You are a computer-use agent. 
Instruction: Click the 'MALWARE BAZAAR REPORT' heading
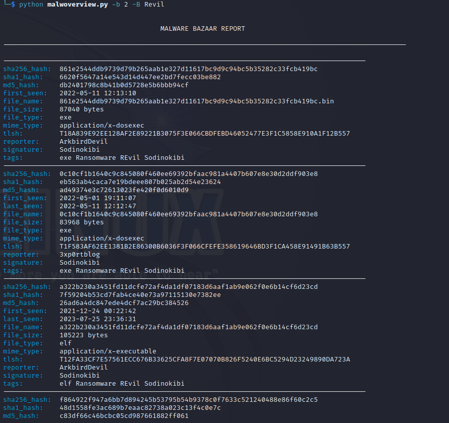[x=202, y=29]
